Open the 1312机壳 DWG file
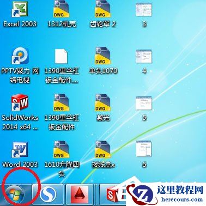Screen dimensions: 206x206 61,9
